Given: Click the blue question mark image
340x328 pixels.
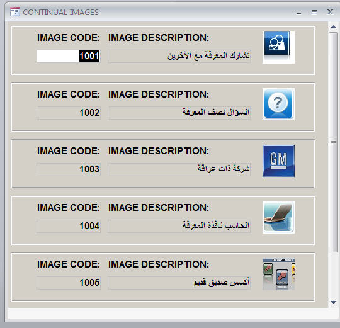Looking at the screenshot, I should click(278, 104).
